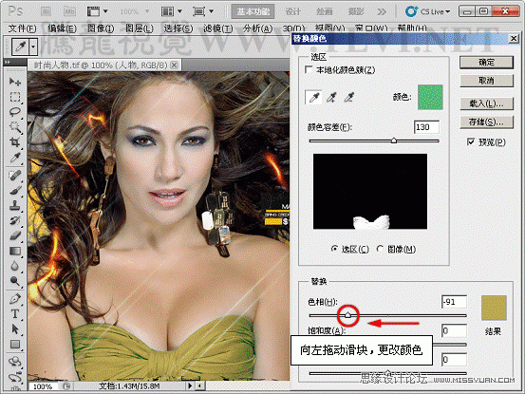Toggle the Preview checkbox
The image size is (525, 394).
point(471,141)
